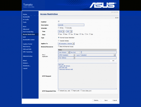Screen dimensions: 141x107
Task: Check the All Day schedule option
Action: (59, 28)
